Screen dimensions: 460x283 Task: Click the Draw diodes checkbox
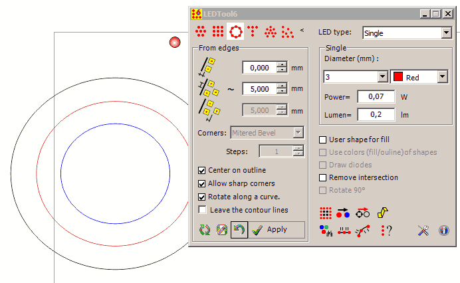point(322,165)
